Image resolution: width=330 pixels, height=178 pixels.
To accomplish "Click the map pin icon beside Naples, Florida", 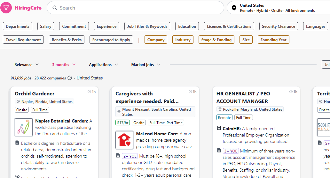I will (18, 101).
